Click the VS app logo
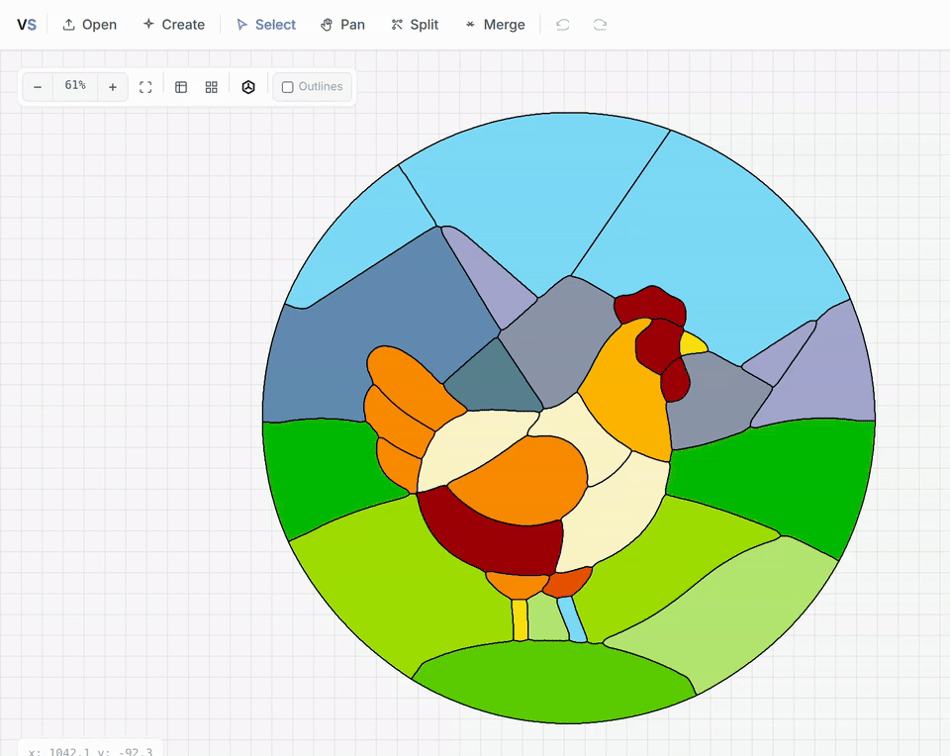 27,25
